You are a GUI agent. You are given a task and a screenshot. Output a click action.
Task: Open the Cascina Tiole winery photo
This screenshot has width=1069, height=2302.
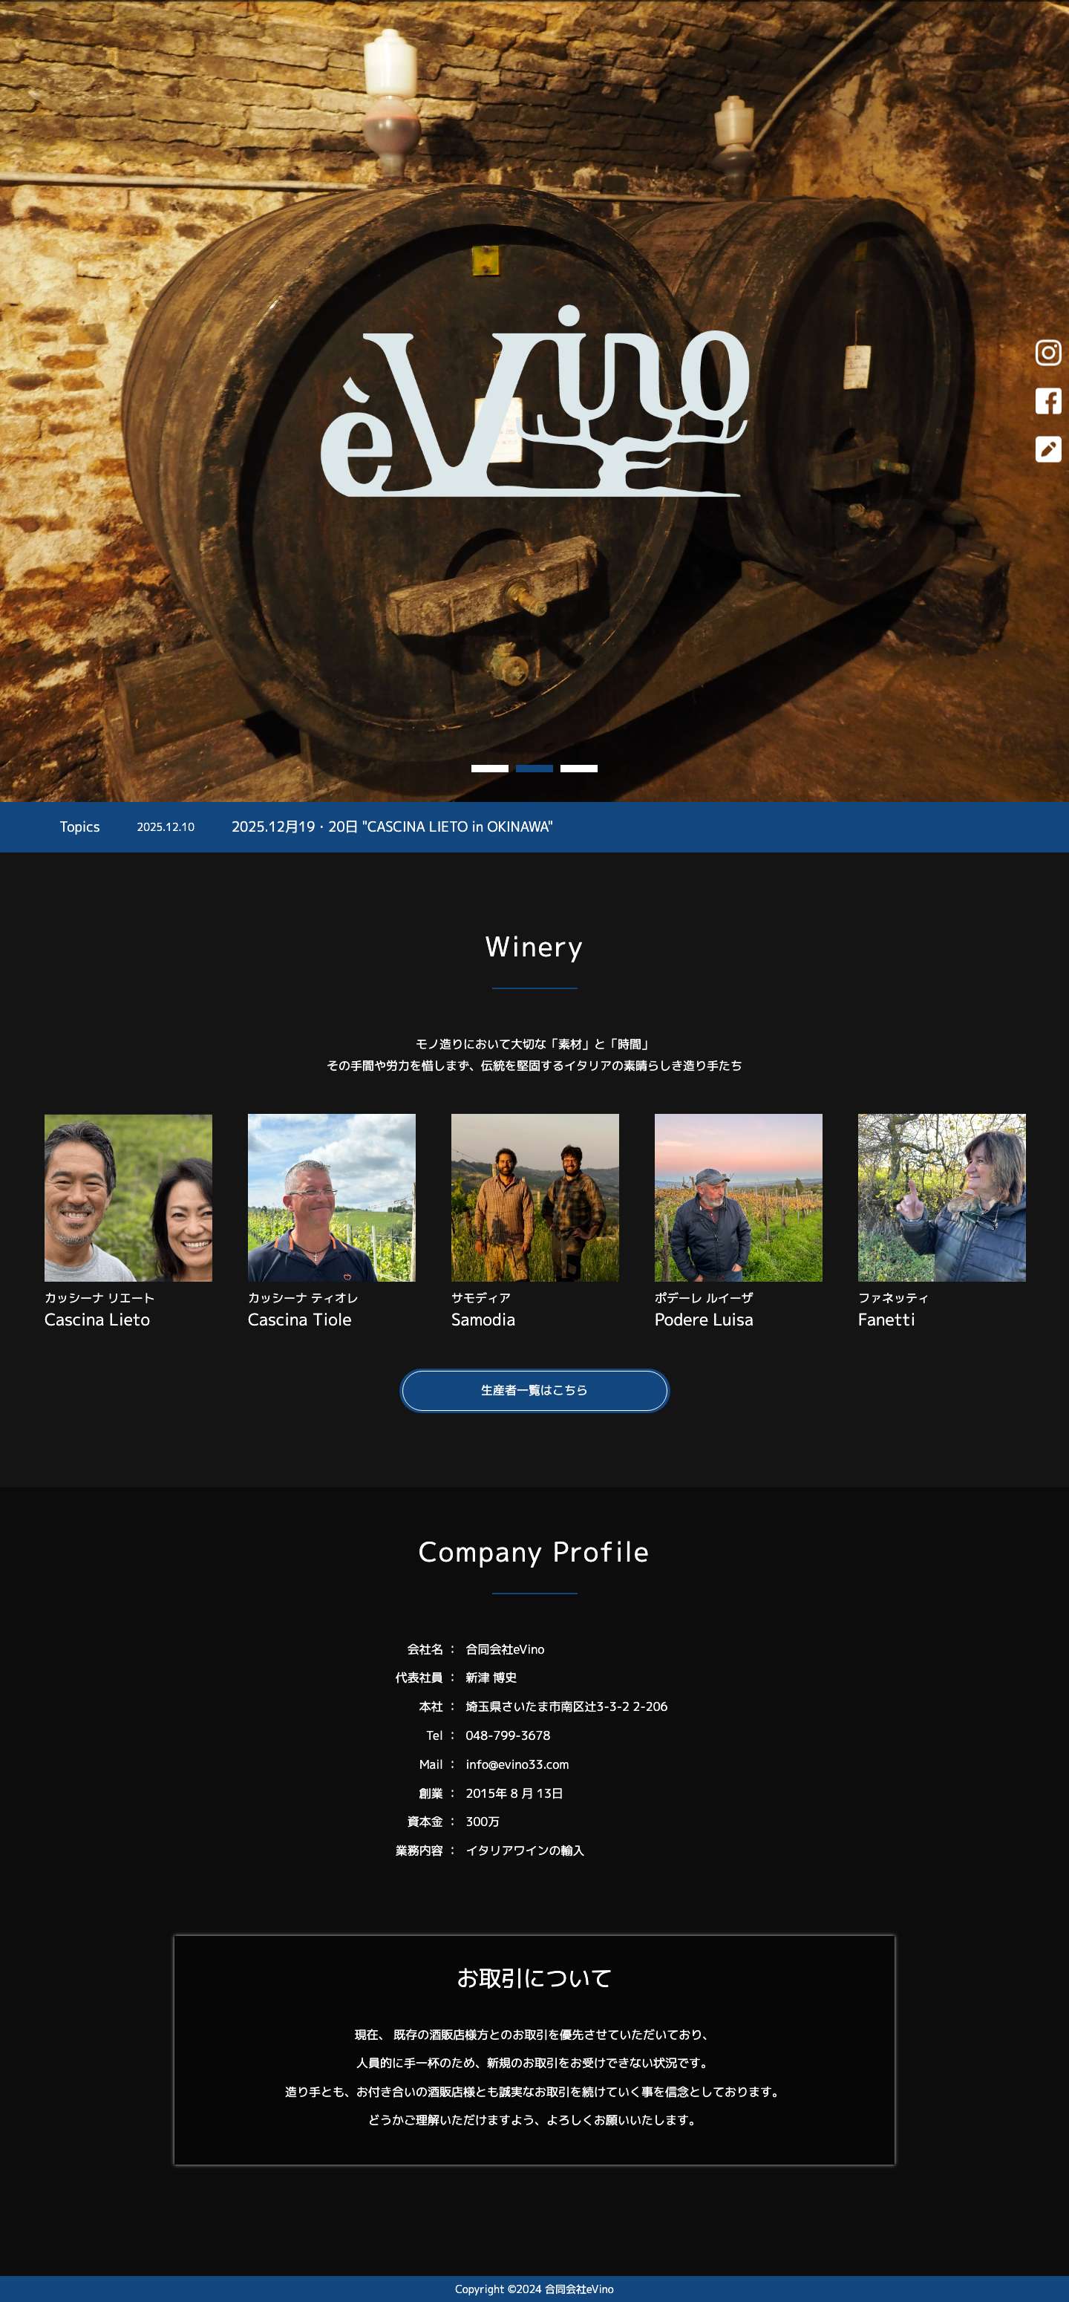(x=331, y=1198)
